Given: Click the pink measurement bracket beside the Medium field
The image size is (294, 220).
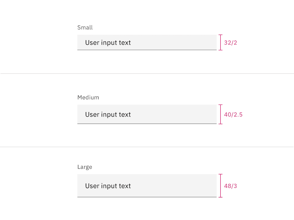Looking at the screenshot, I should [x=220, y=114].
